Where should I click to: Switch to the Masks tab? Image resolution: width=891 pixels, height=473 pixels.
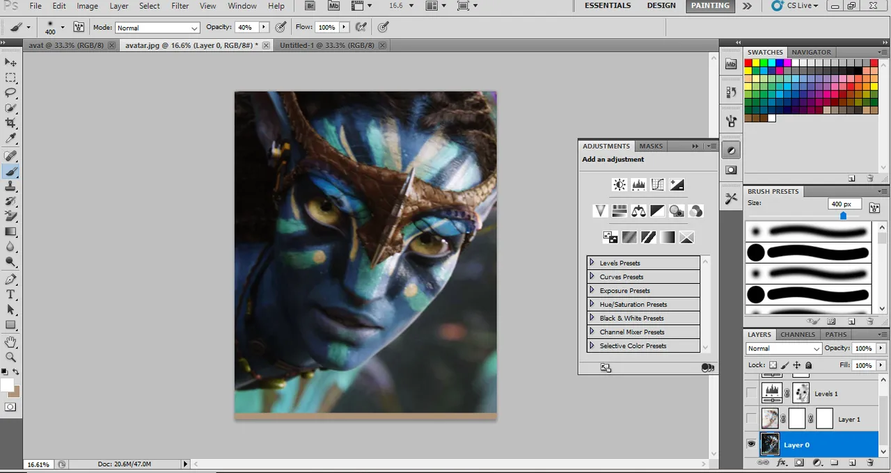tap(651, 146)
